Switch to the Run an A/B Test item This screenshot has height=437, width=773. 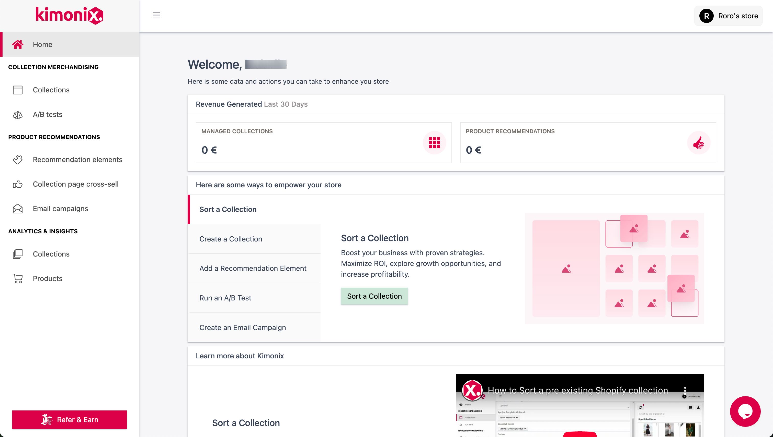point(225,298)
